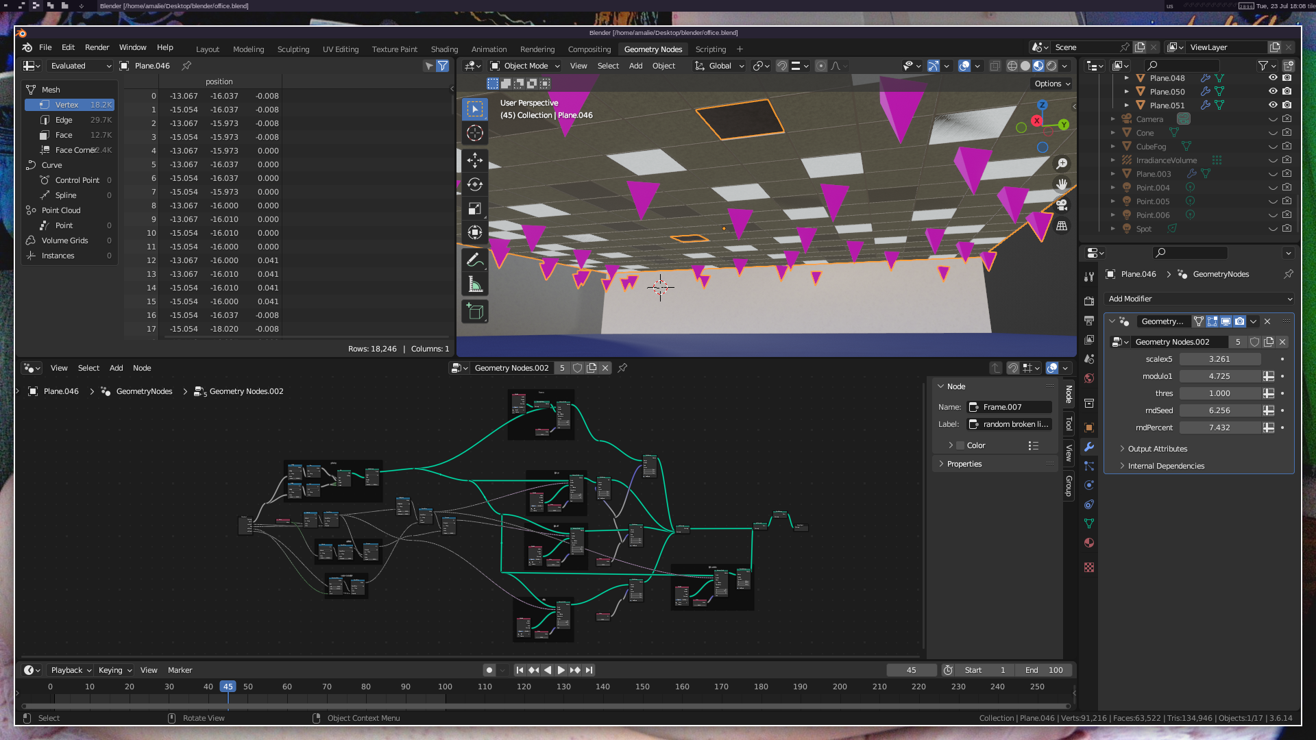Select the Measure tool
The height and width of the screenshot is (740, 1316).
coord(475,284)
